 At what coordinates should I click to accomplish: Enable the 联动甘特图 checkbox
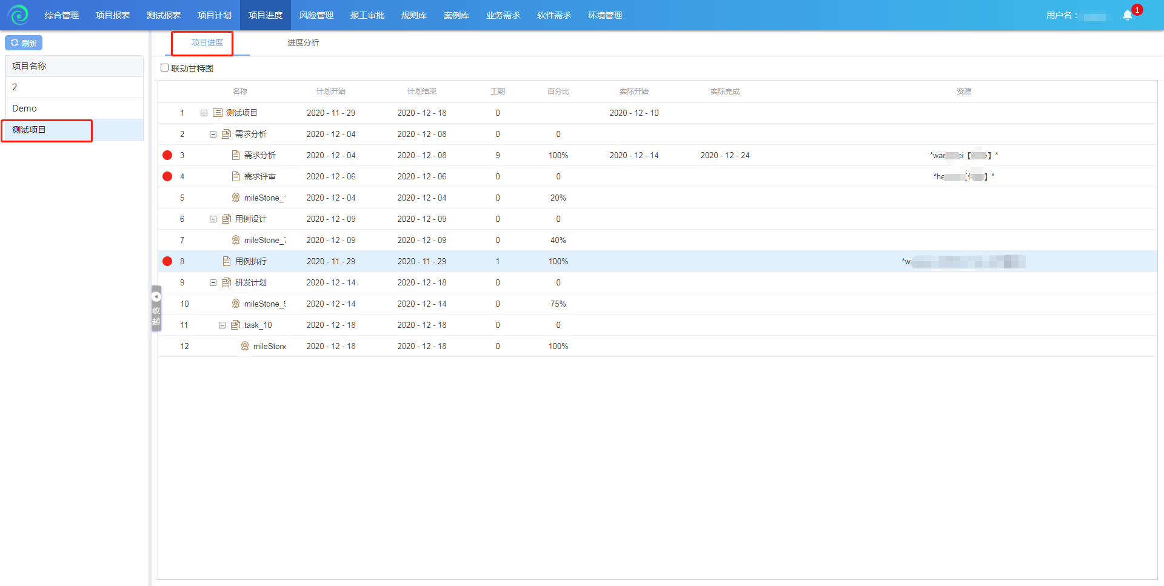[164, 68]
